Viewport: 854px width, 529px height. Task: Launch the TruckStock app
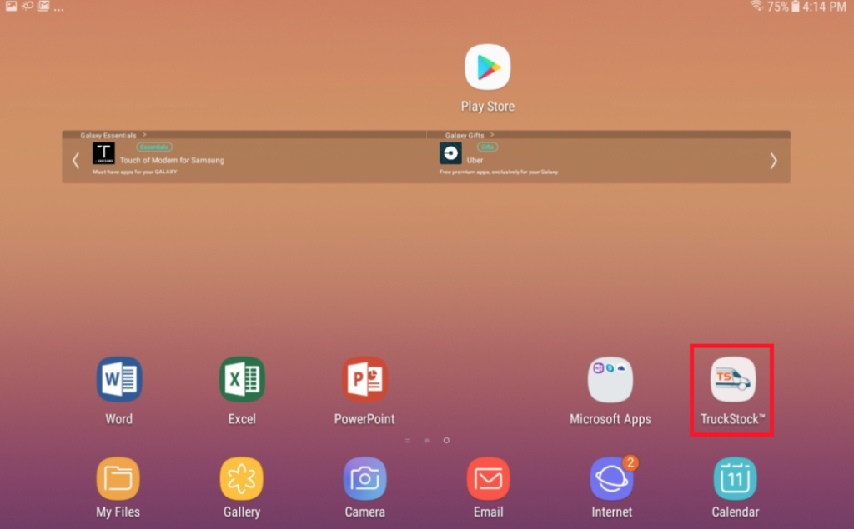click(731, 379)
